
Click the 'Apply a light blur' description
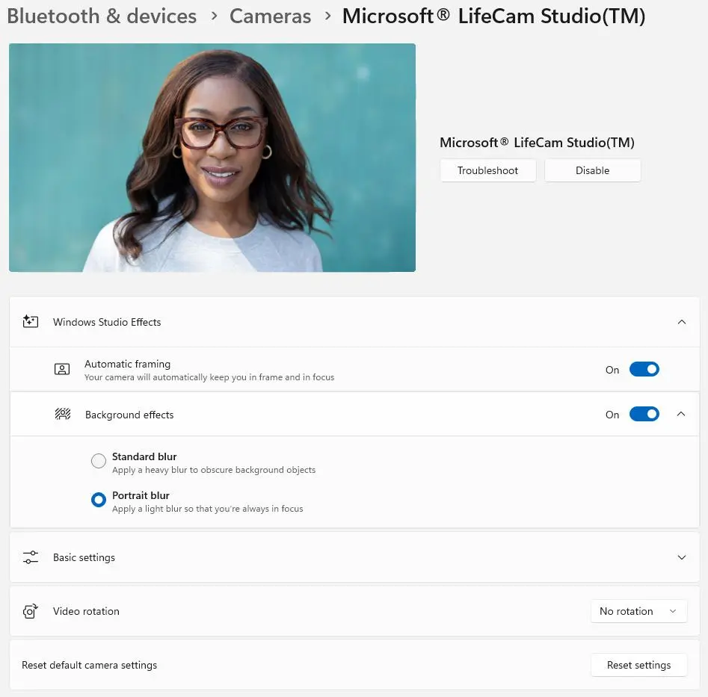coord(207,509)
